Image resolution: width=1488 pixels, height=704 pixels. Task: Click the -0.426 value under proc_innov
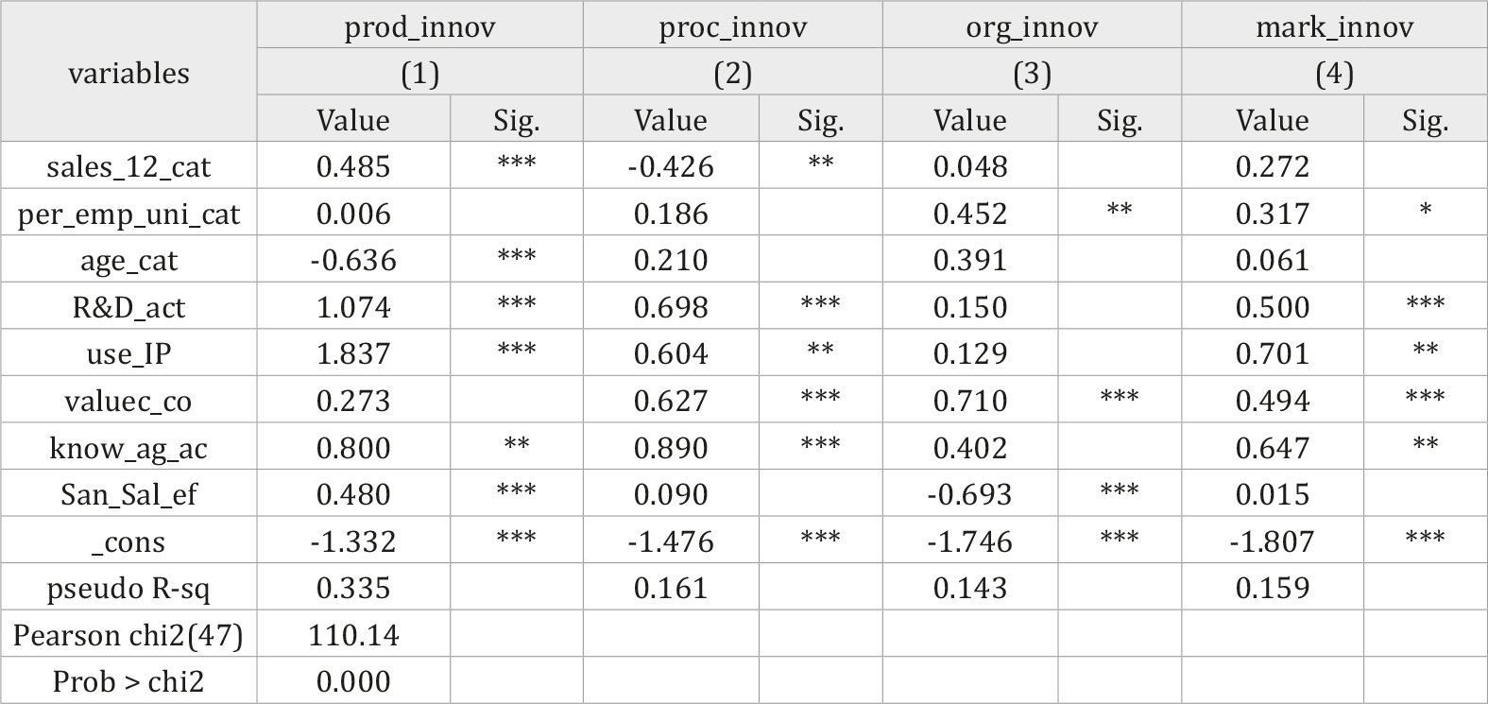(x=671, y=166)
